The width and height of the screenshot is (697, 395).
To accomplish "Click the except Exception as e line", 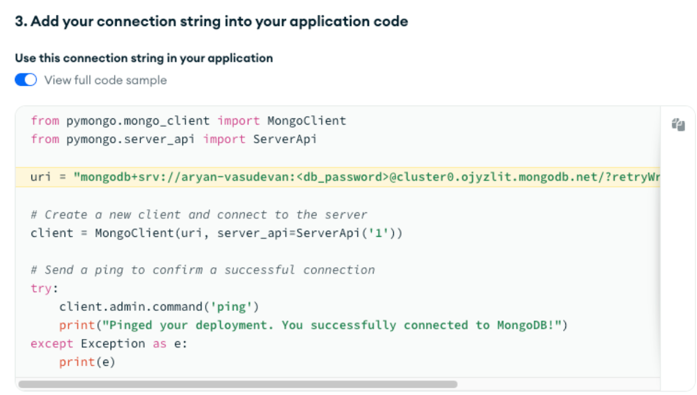I will 109,344.
